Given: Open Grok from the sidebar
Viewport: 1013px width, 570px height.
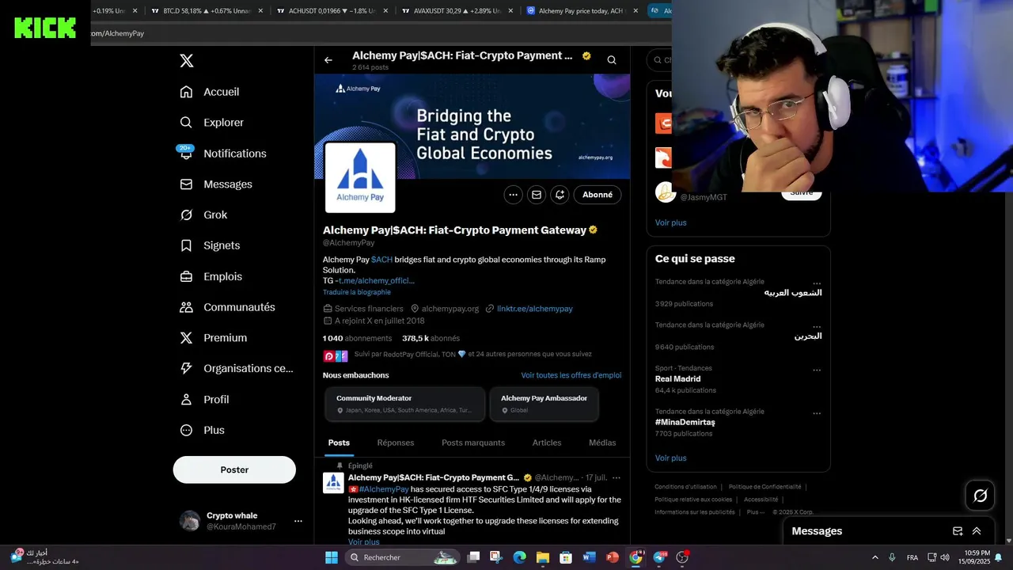Looking at the screenshot, I should [x=203, y=215].
